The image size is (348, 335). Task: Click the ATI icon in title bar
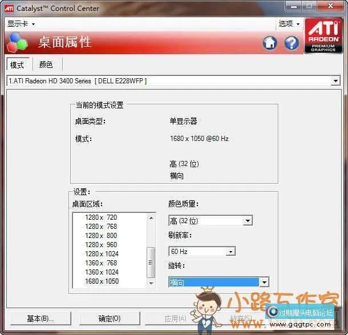coord(10,8)
